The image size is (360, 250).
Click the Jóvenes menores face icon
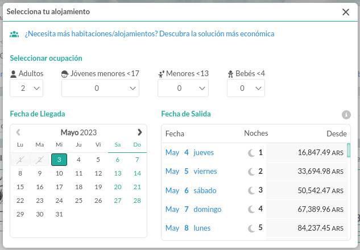coord(65,74)
